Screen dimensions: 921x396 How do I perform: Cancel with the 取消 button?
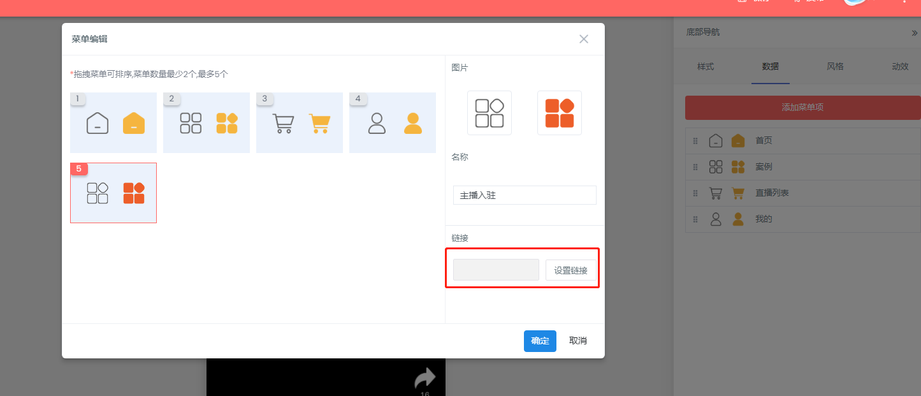click(x=578, y=341)
